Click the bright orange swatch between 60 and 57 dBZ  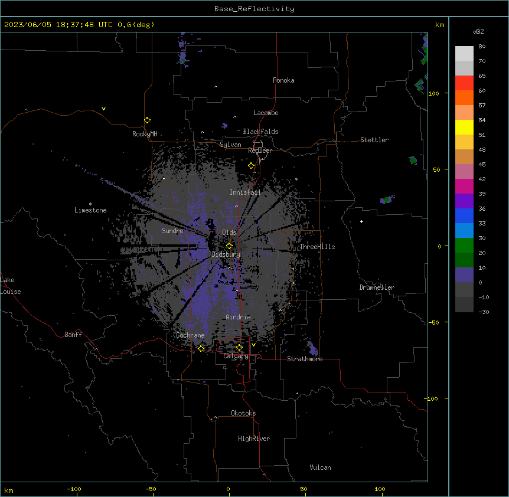pos(464,97)
